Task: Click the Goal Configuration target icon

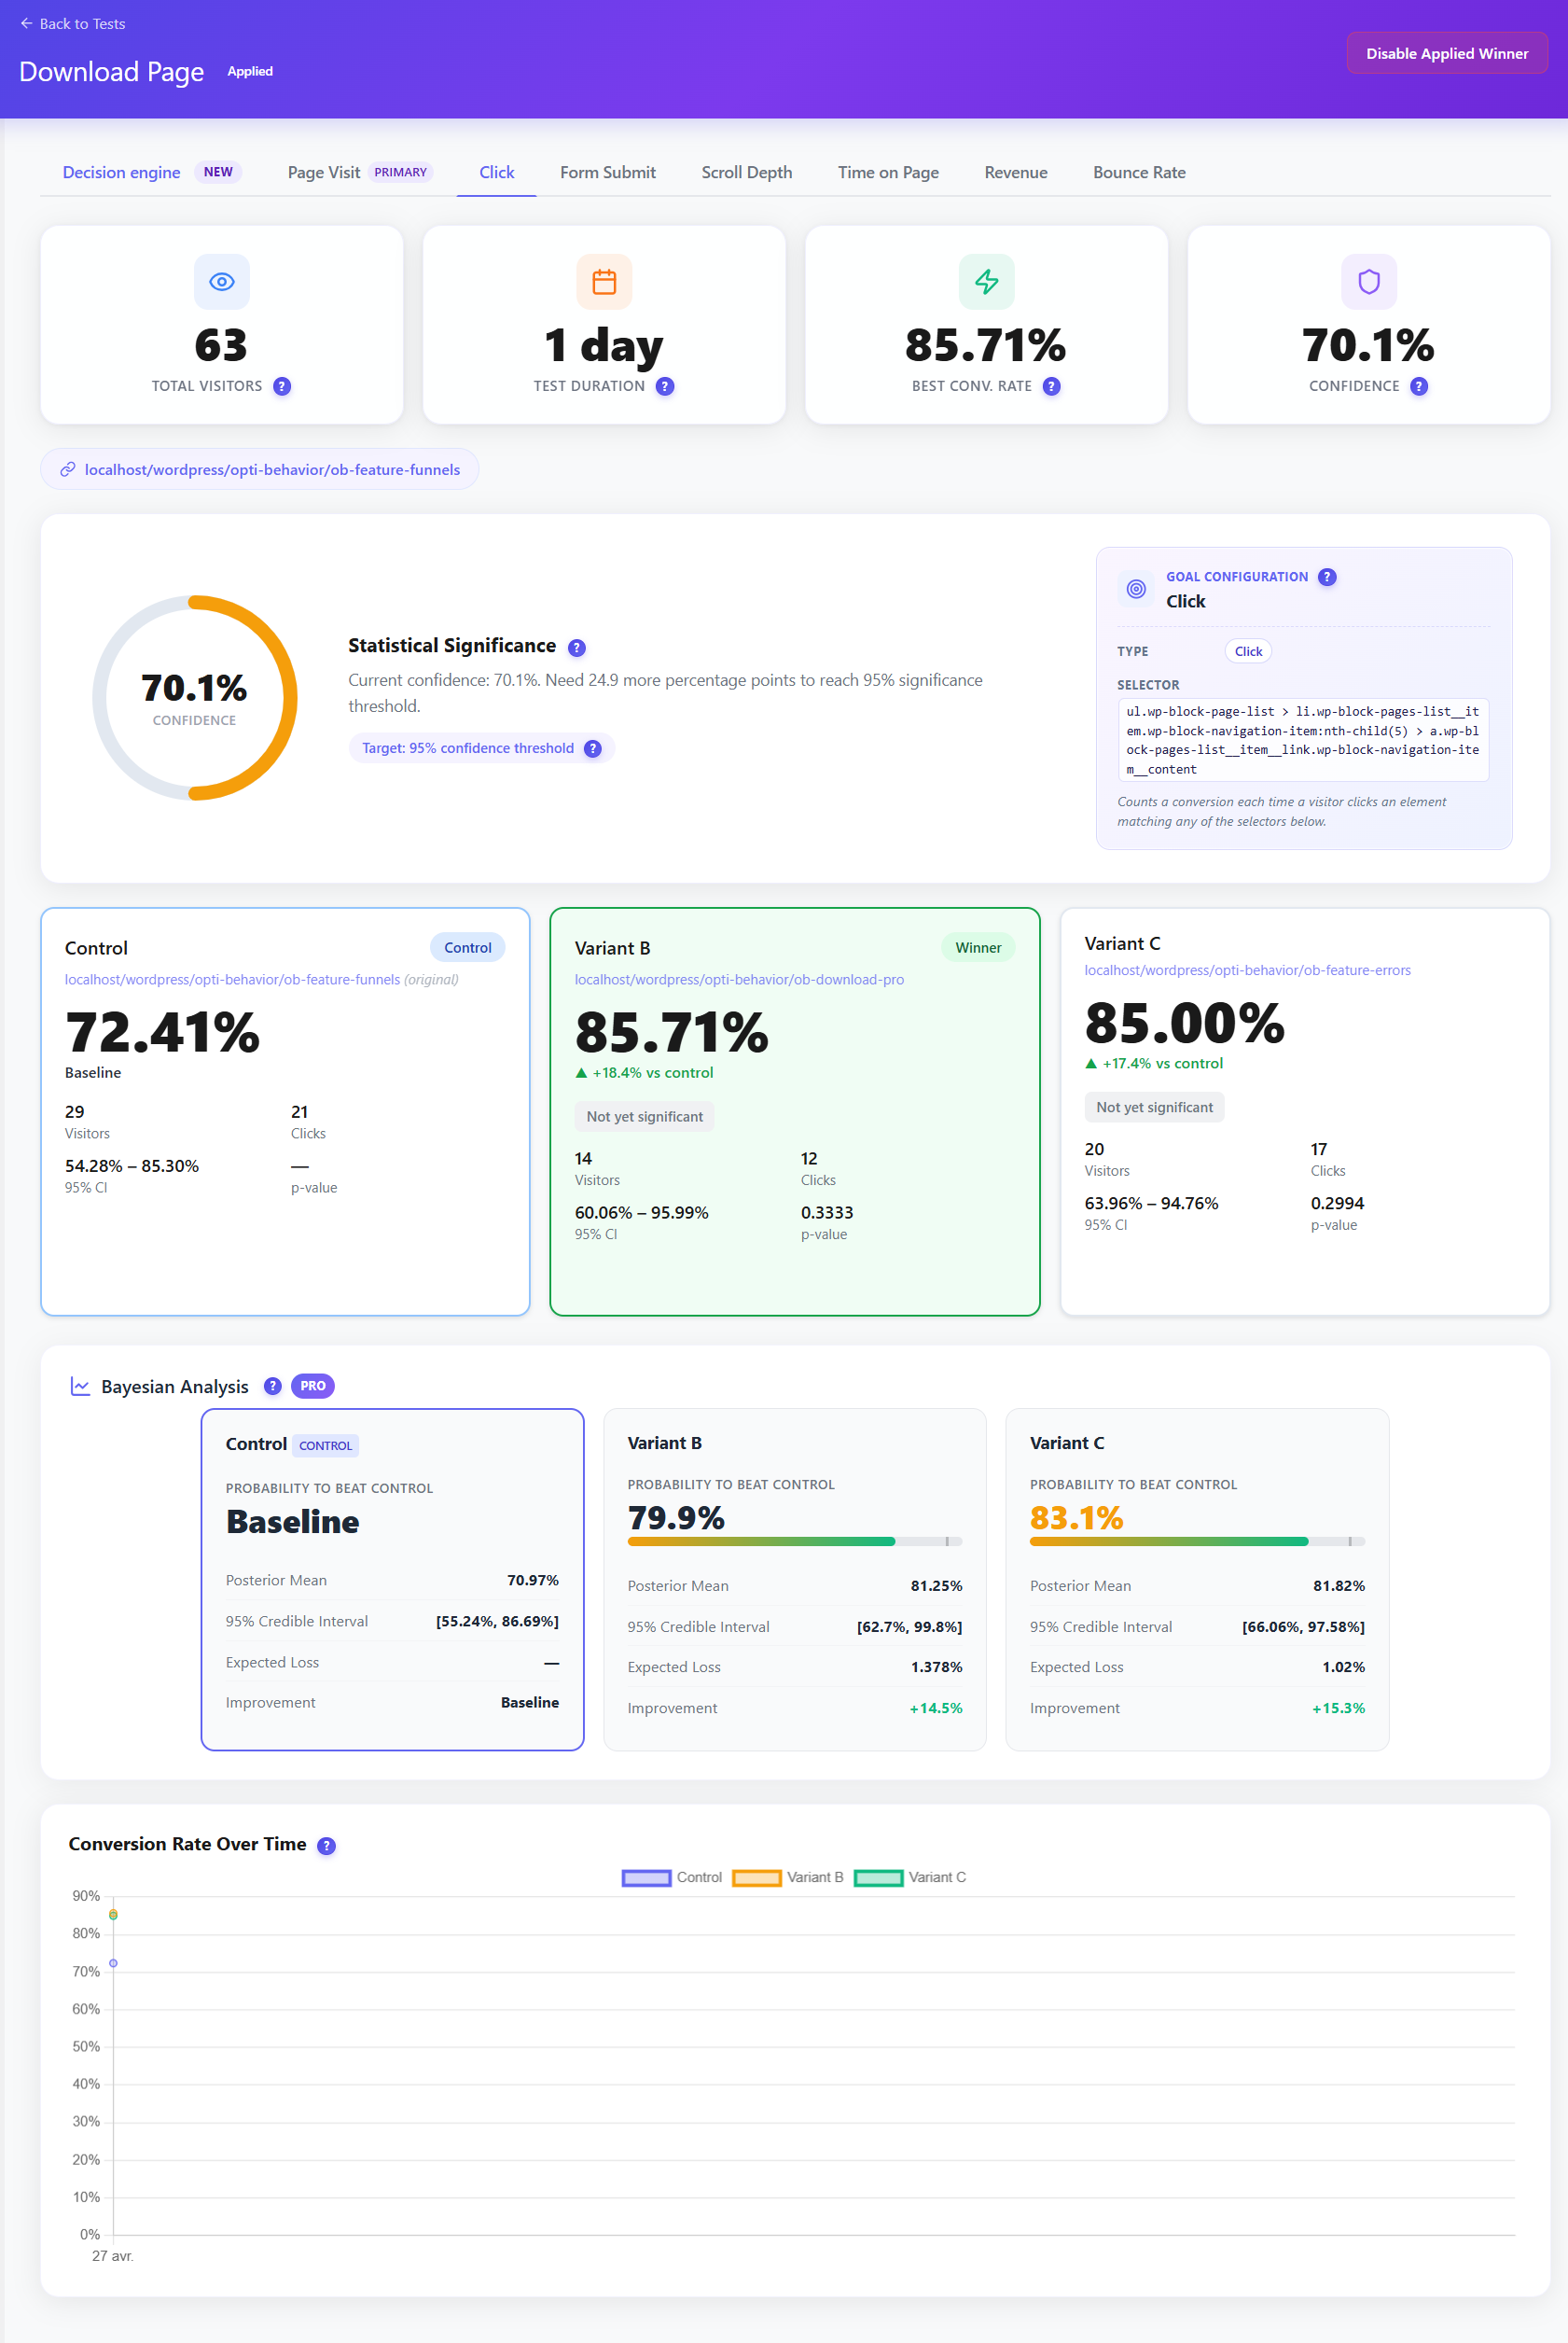Action: pos(1136,588)
